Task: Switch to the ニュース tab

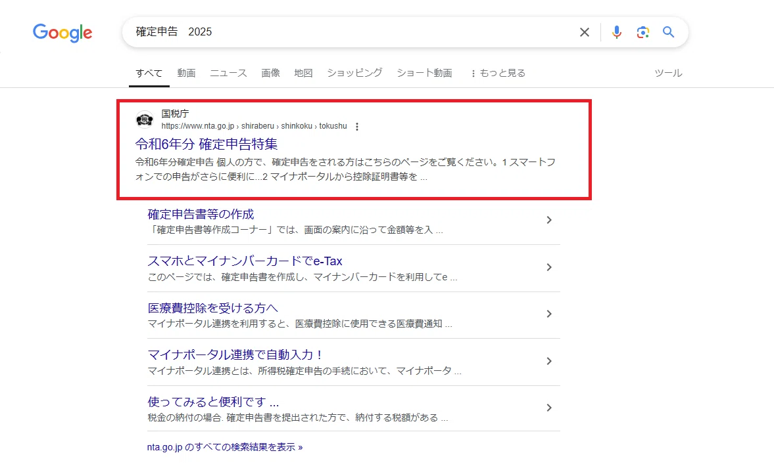Action: point(229,73)
